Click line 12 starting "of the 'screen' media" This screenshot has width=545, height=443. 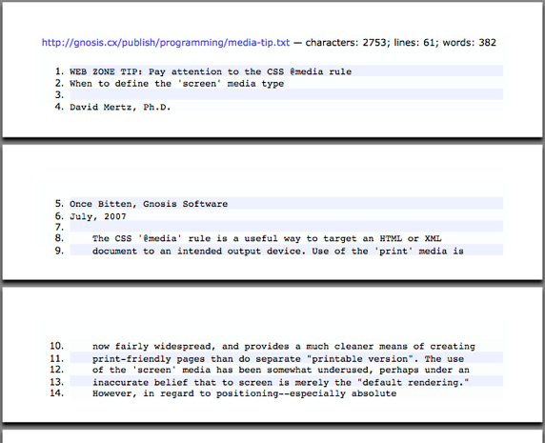286,369
